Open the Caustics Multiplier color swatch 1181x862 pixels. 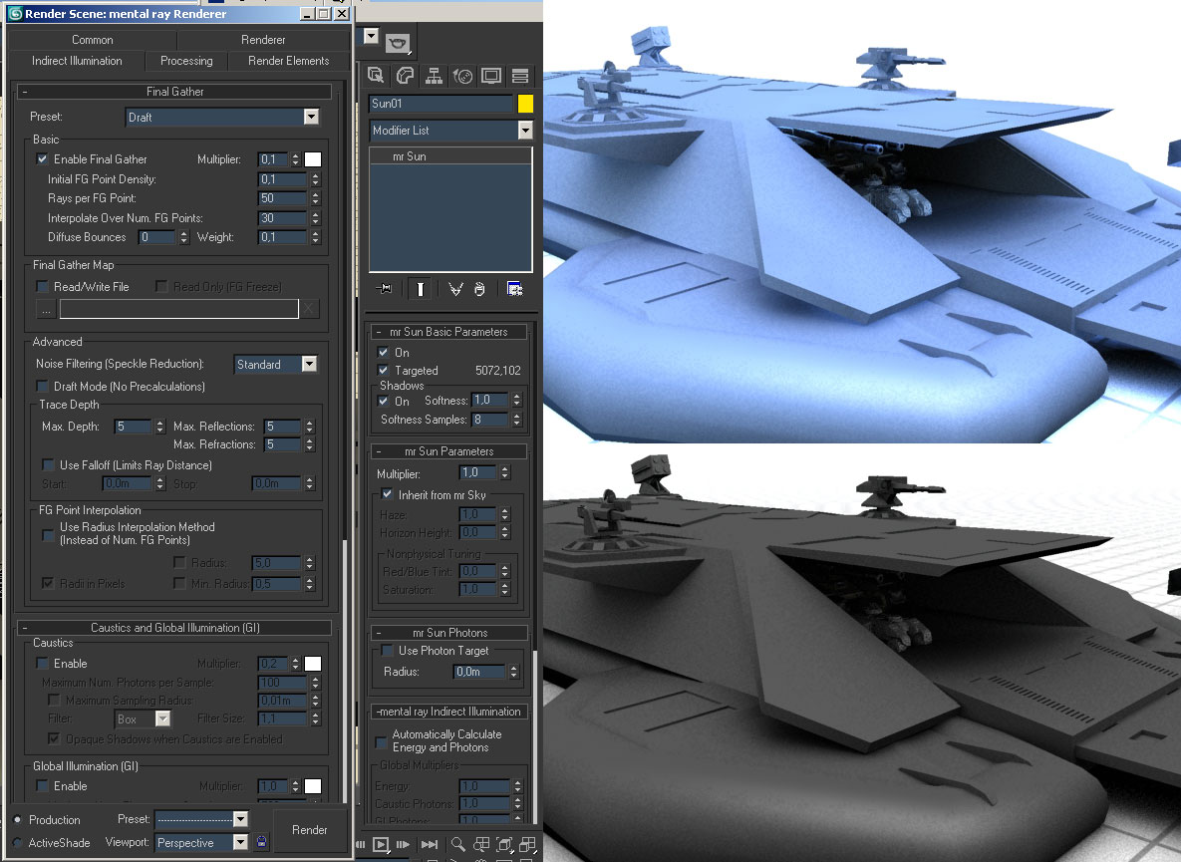(x=313, y=664)
